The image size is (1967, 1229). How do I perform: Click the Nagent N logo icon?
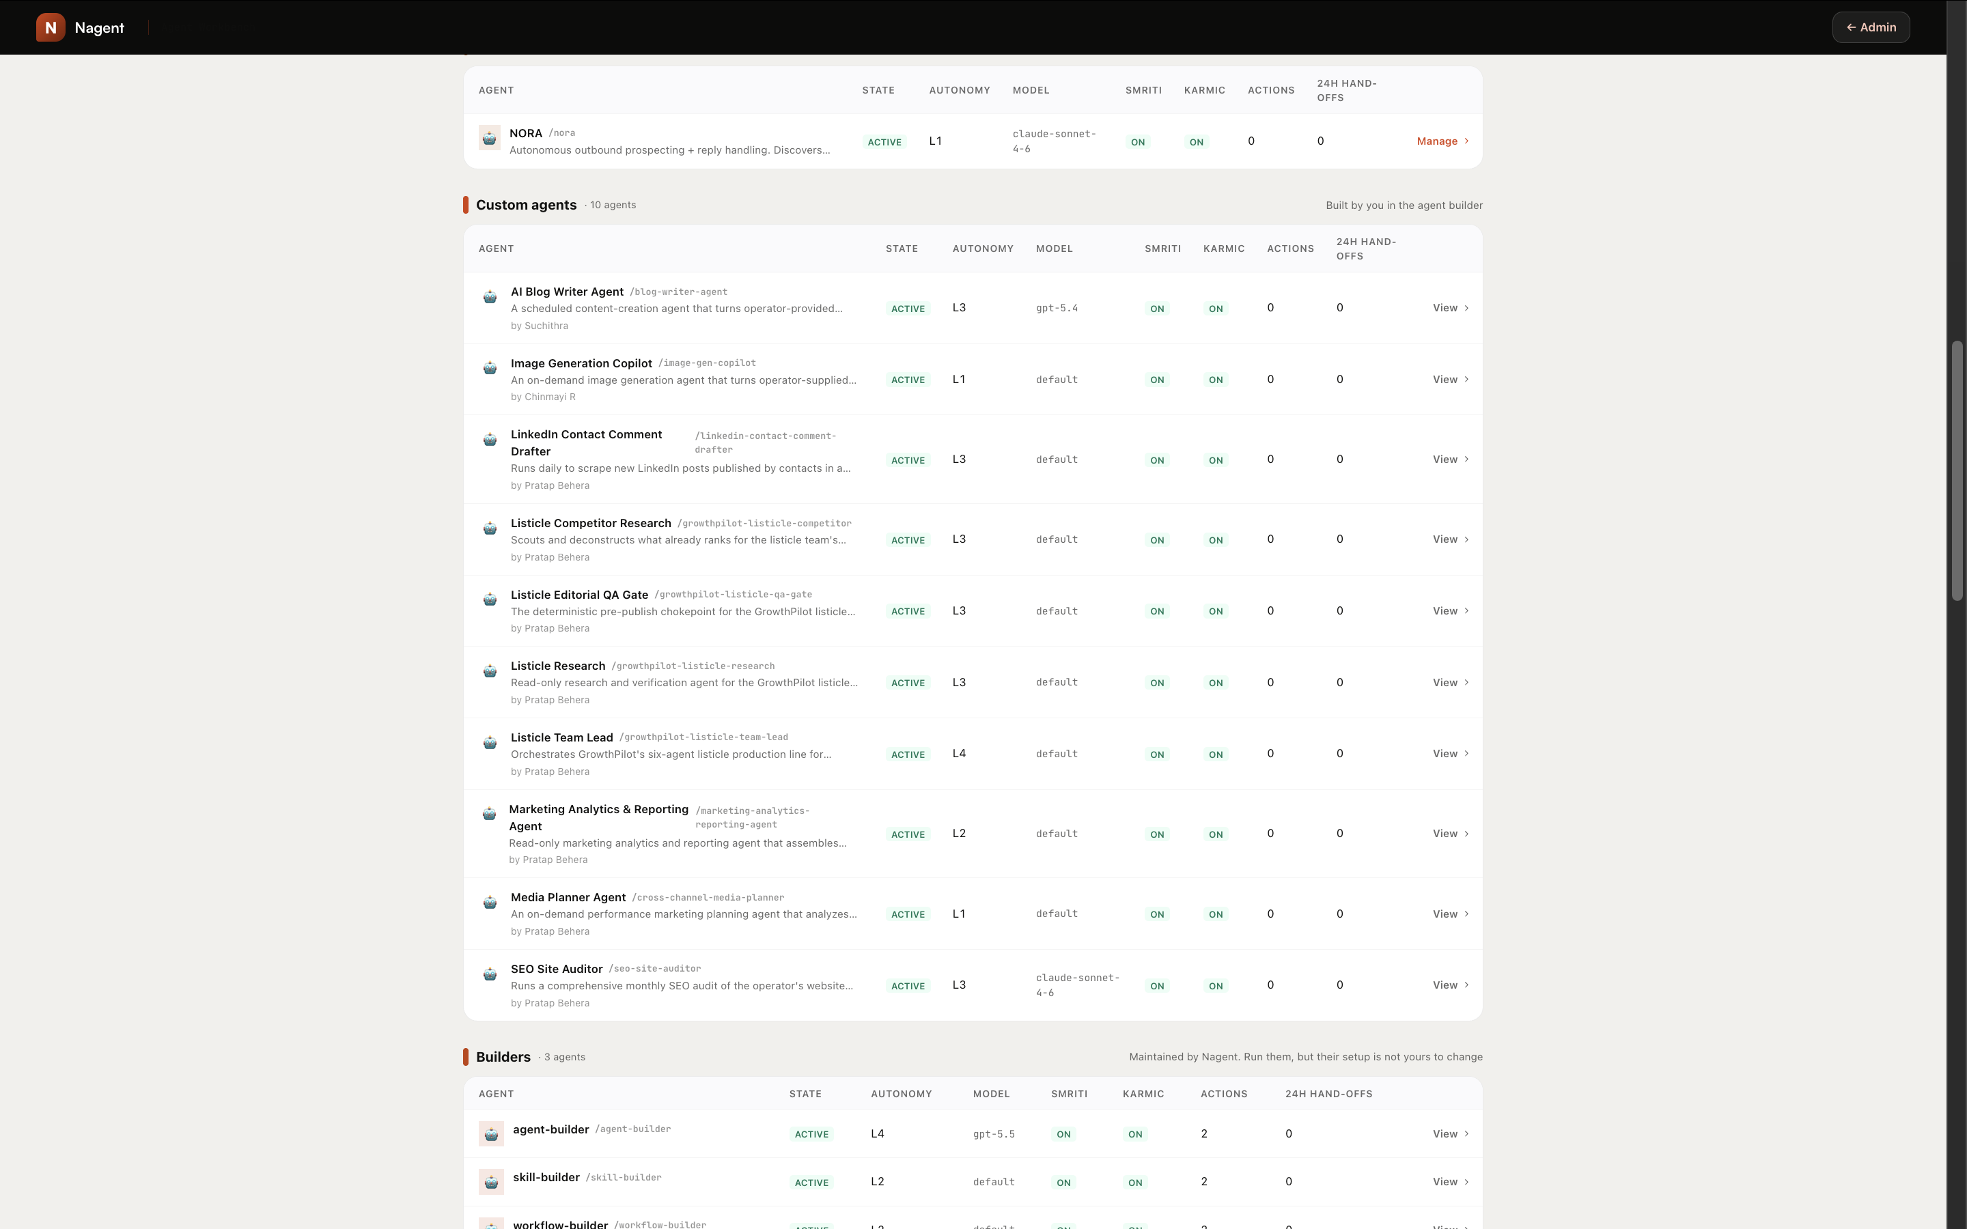pos(51,27)
